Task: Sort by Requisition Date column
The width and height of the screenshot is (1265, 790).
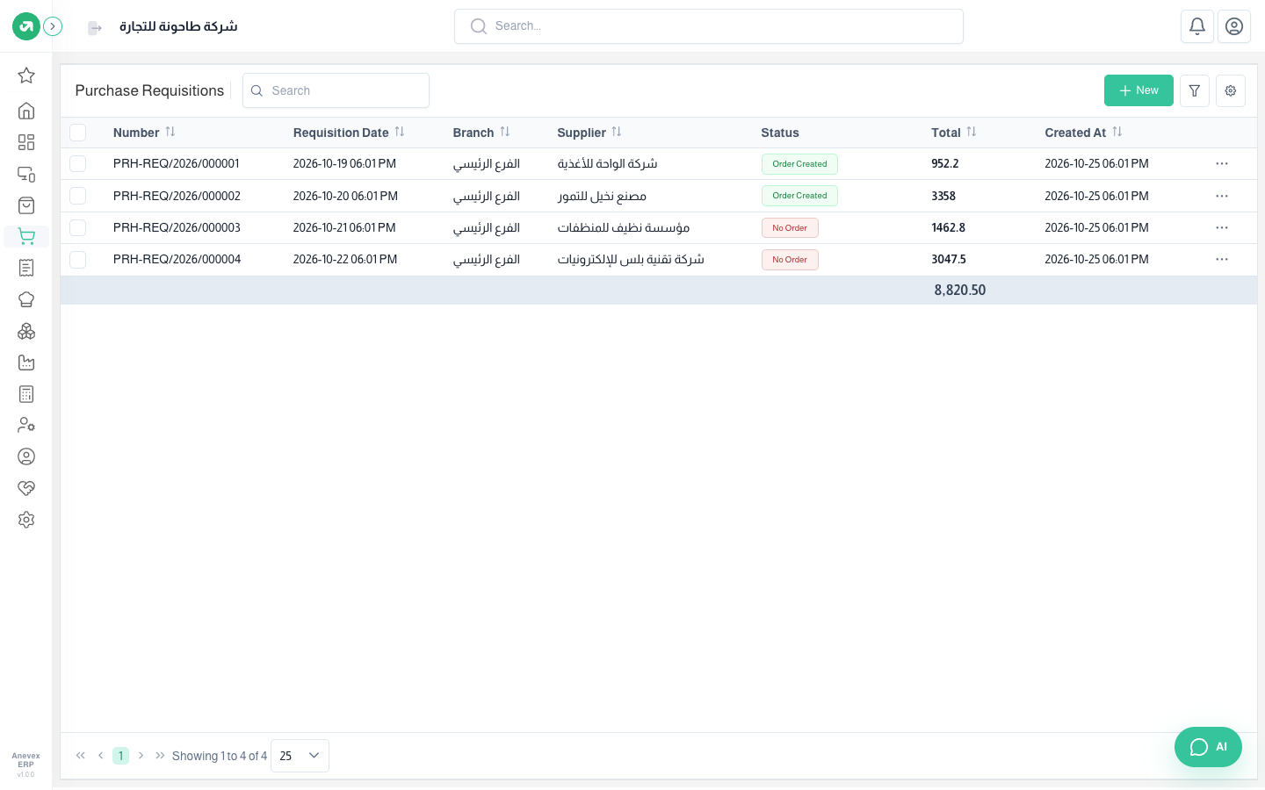Action: click(400, 132)
